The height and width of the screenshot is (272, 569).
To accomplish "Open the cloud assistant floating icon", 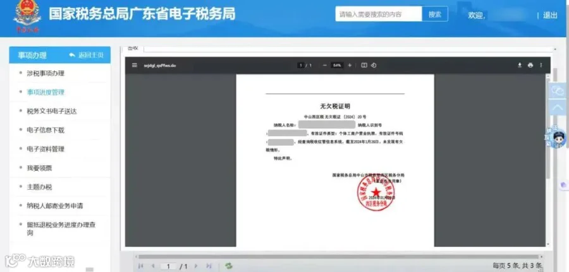I will pos(558,90).
